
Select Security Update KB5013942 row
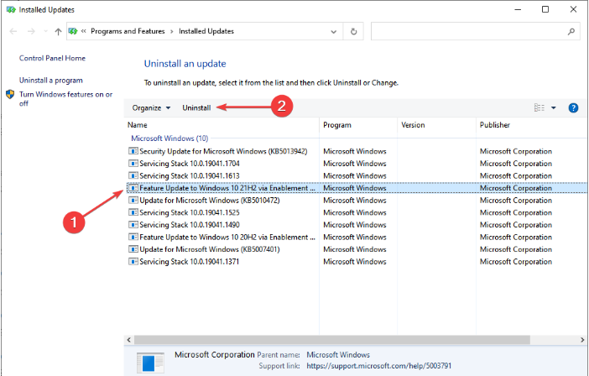coord(356,151)
